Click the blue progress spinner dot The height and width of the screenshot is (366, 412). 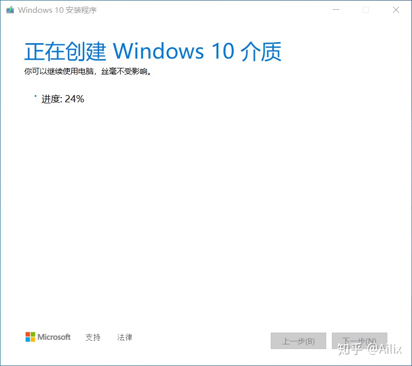click(x=35, y=96)
